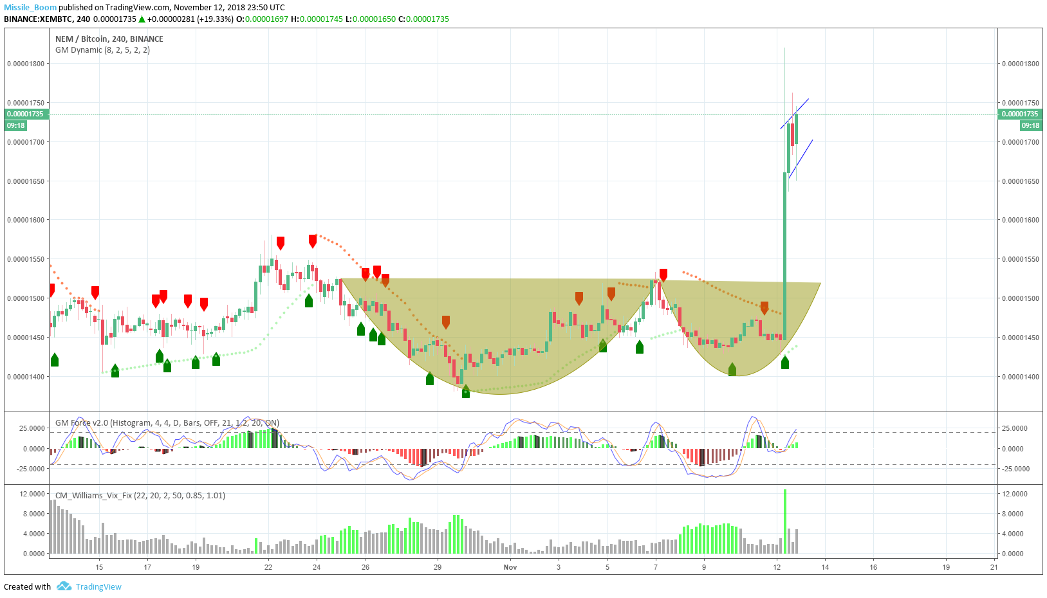Click the high value H:0.00001745

pyautogui.click(x=317, y=19)
